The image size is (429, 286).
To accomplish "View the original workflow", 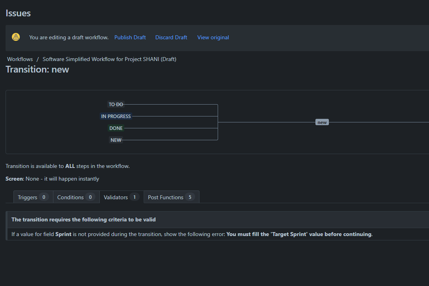I will tap(213, 37).
